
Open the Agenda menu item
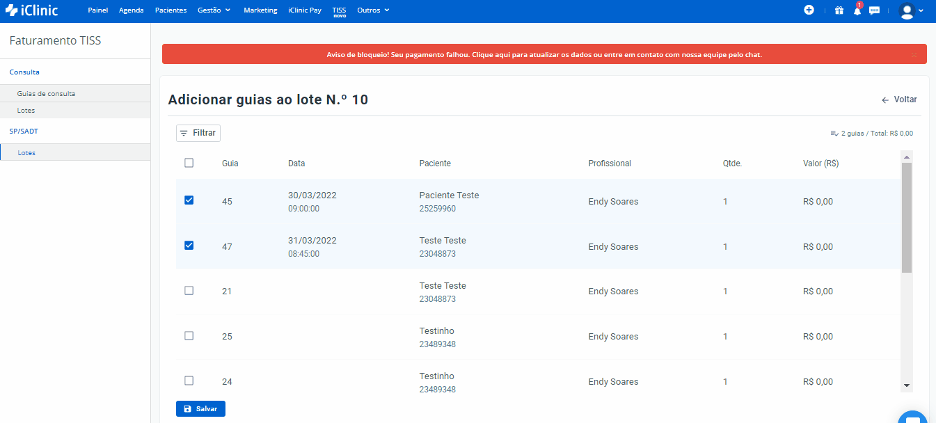coord(132,10)
